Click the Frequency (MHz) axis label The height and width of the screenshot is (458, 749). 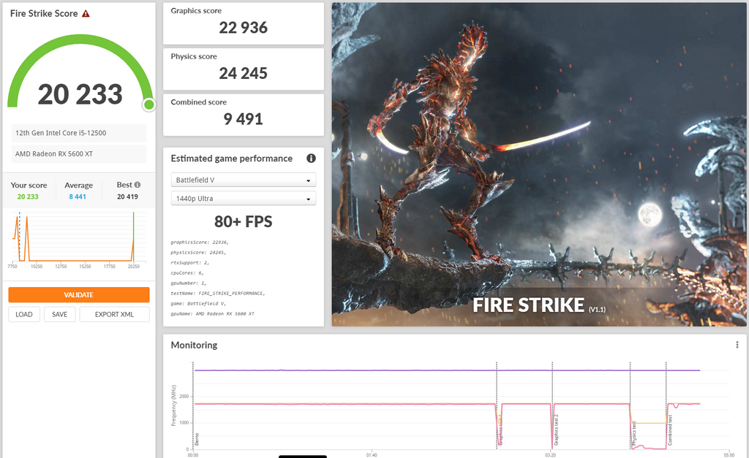[x=174, y=405]
